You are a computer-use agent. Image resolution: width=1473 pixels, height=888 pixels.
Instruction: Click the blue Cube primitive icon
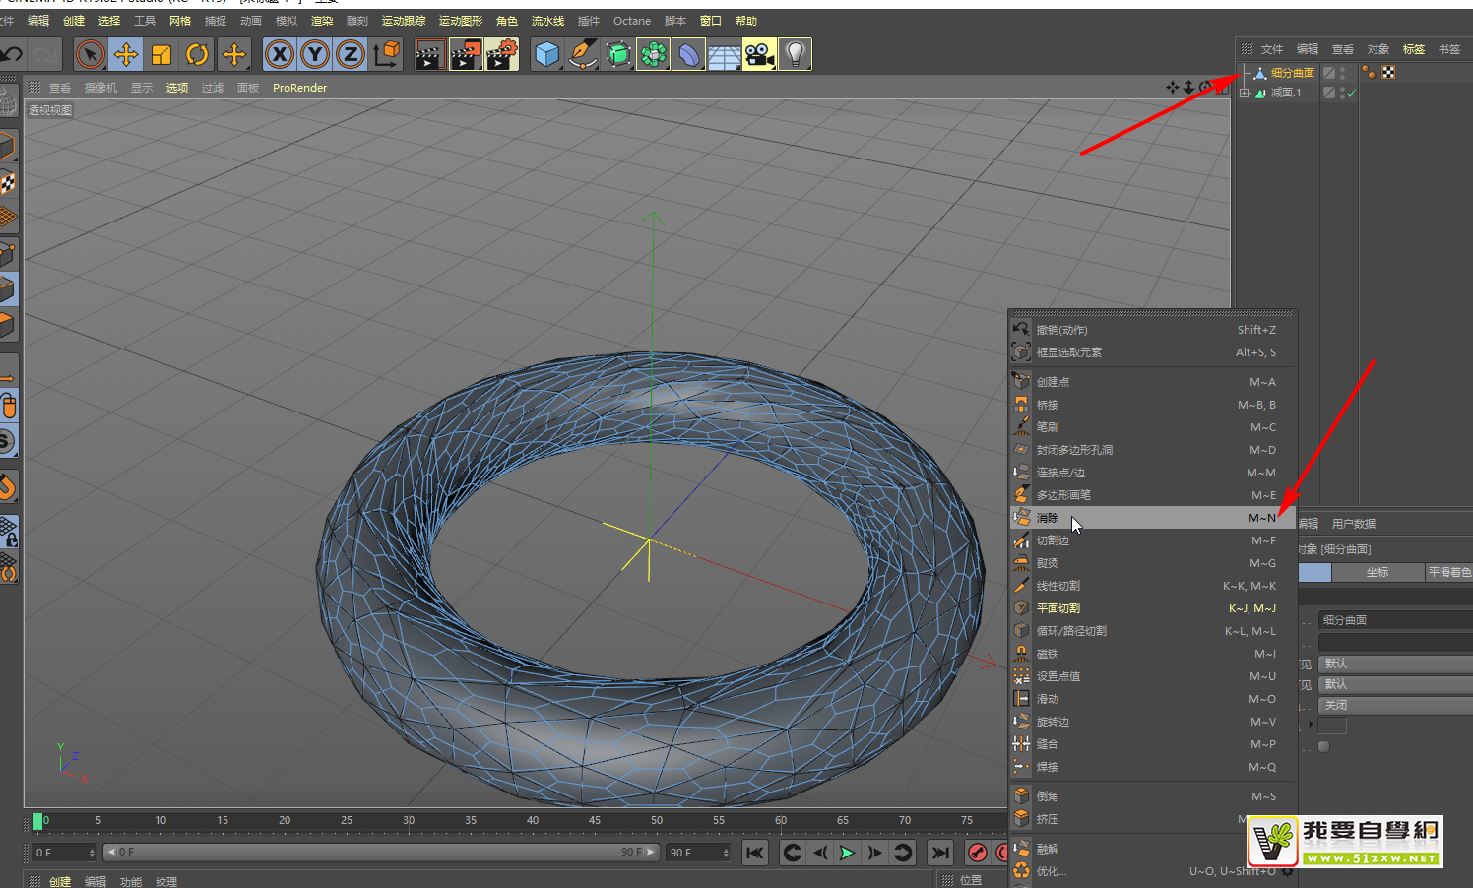[546, 54]
